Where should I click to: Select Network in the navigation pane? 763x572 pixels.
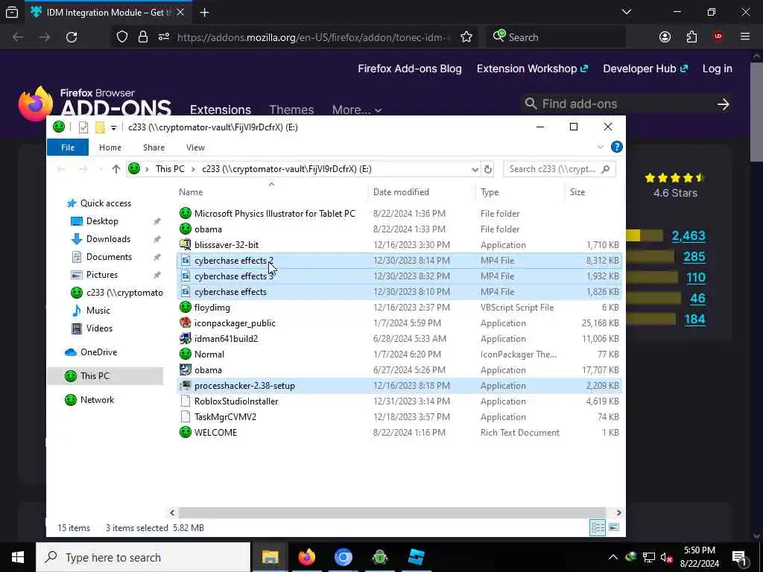tap(97, 400)
